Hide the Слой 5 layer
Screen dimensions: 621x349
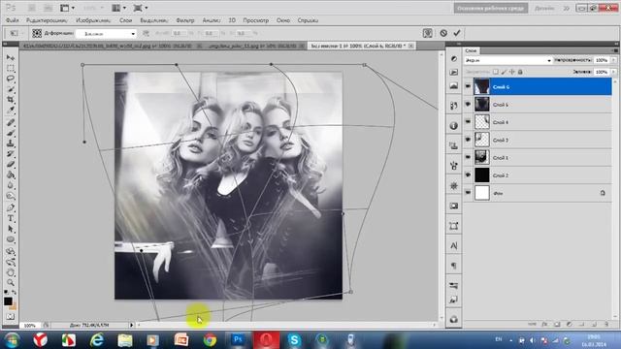[468, 104]
